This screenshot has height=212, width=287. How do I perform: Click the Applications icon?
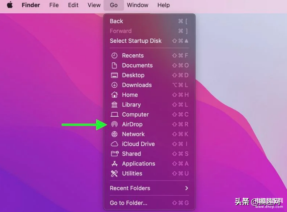pos(114,164)
